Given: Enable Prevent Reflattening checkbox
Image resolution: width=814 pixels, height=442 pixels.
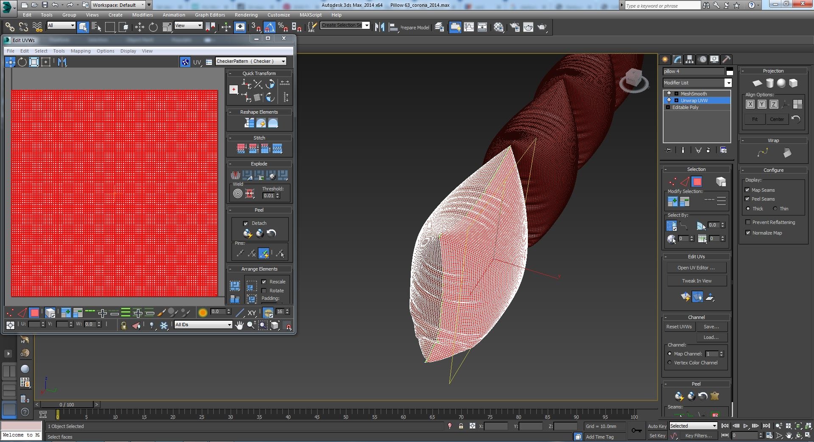Looking at the screenshot, I should (x=748, y=222).
